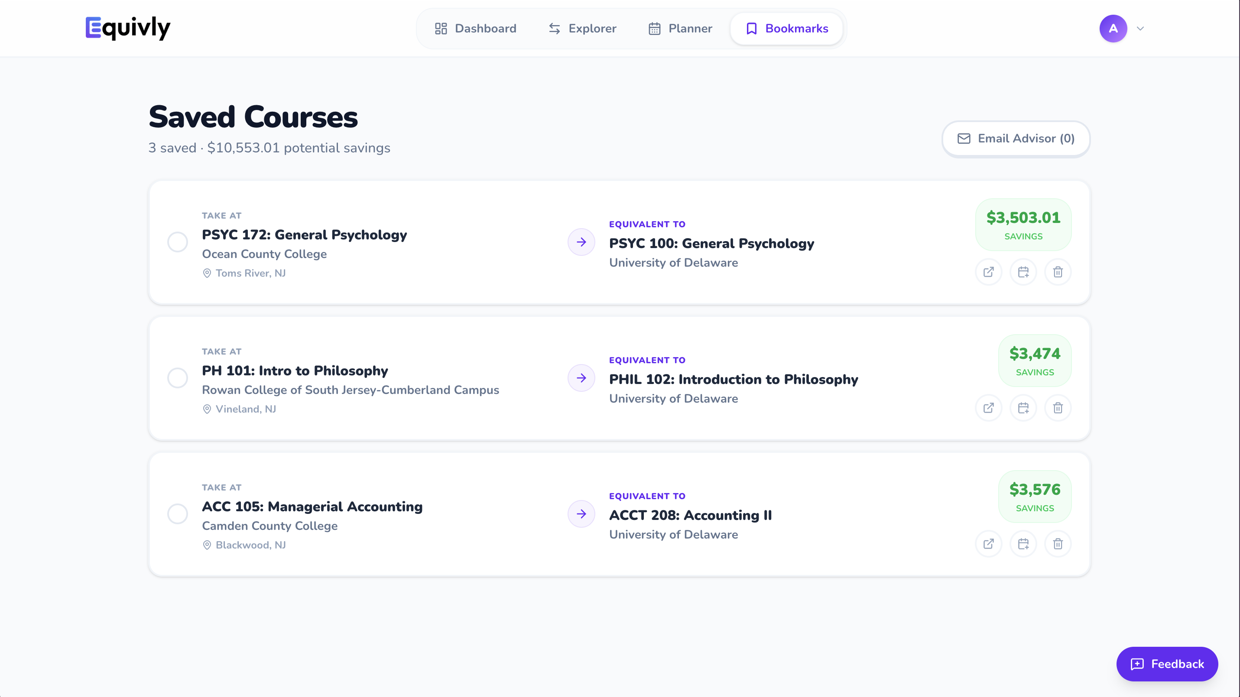Click the Equivly logo
The height and width of the screenshot is (697, 1240).
[128, 28]
